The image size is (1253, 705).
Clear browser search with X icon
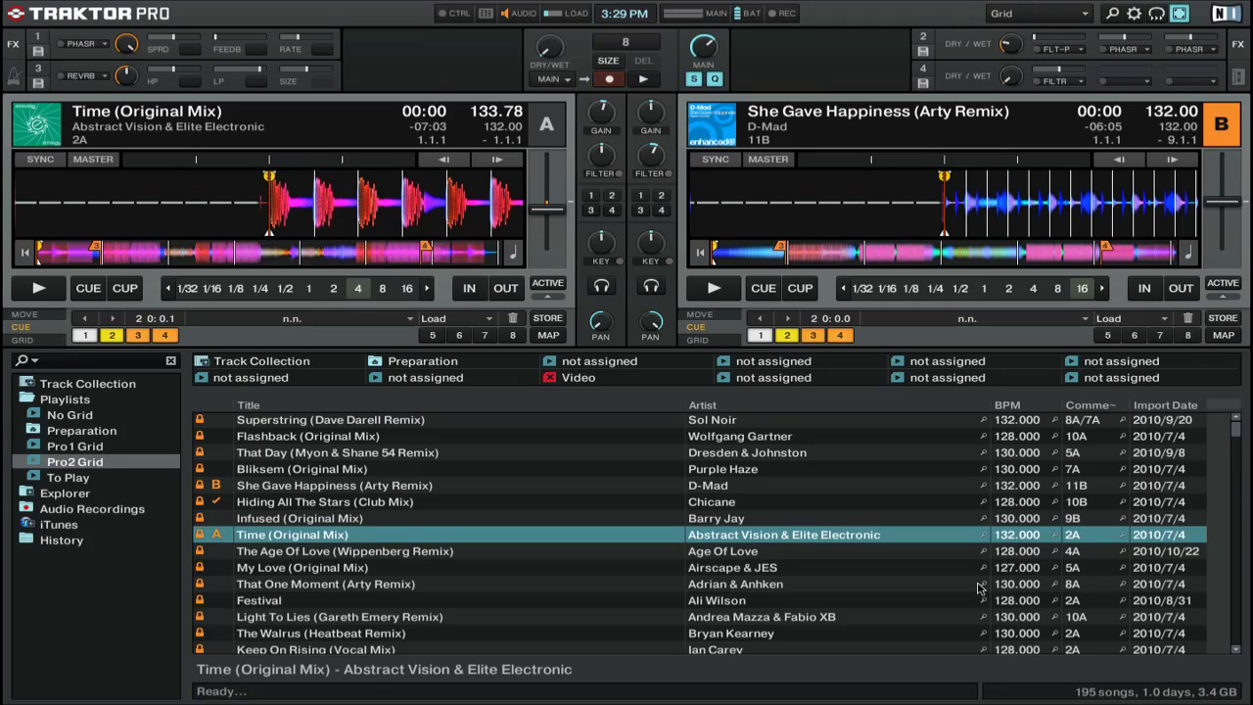(x=170, y=360)
